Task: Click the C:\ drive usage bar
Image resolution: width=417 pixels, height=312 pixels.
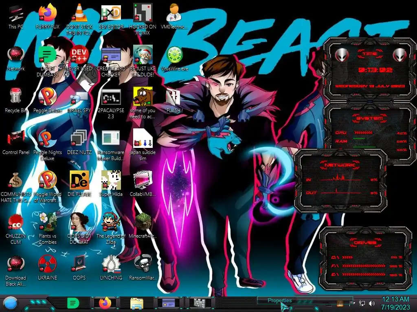Action: pos(348,257)
